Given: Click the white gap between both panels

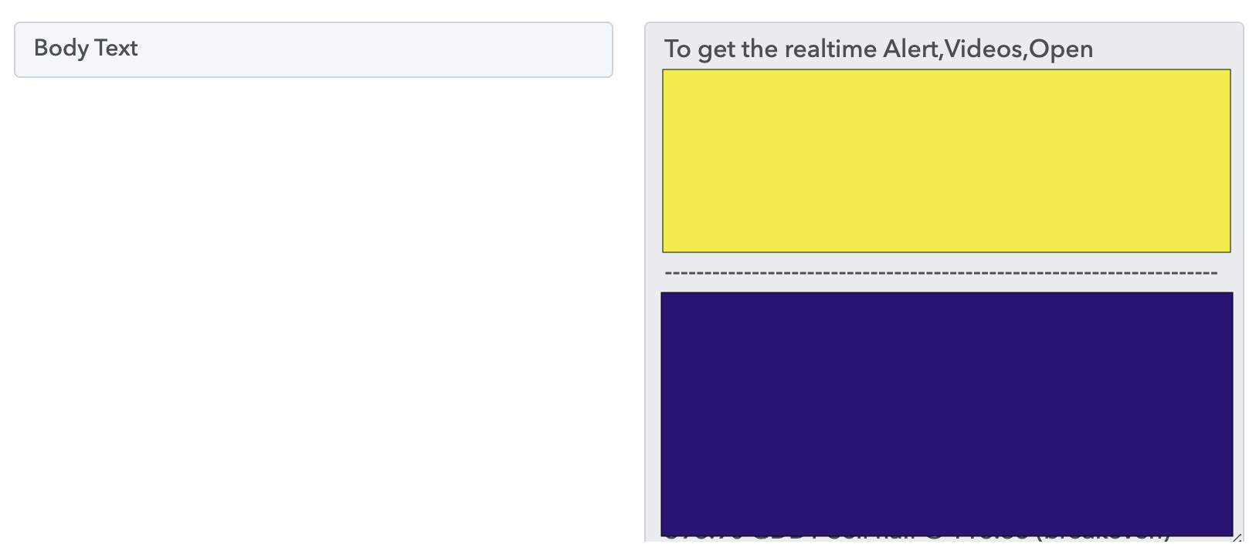Looking at the screenshot, I should (629, 278).
